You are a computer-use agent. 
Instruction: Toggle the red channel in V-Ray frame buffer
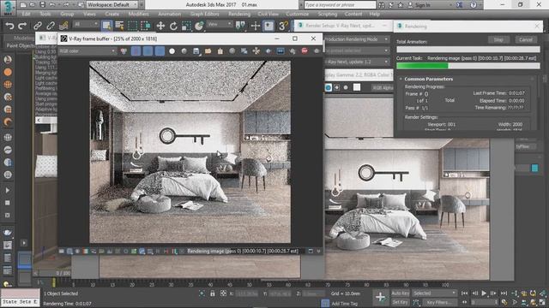(136, 51)
